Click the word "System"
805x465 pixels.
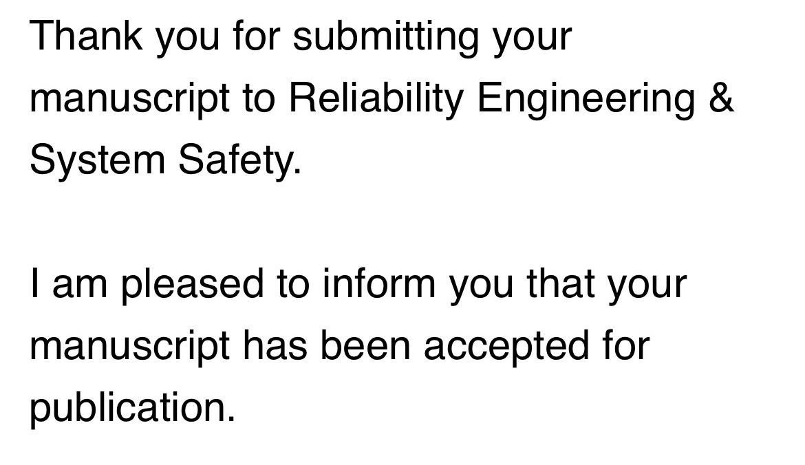(98, 160)
